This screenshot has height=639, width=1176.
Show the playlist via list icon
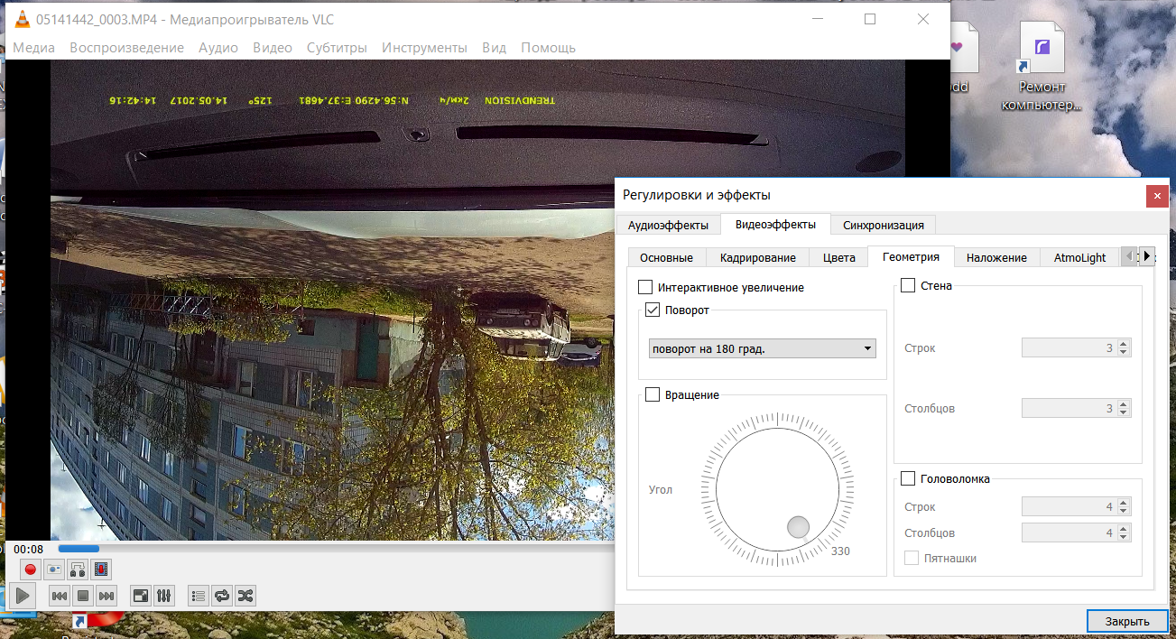tap(198, 596)
